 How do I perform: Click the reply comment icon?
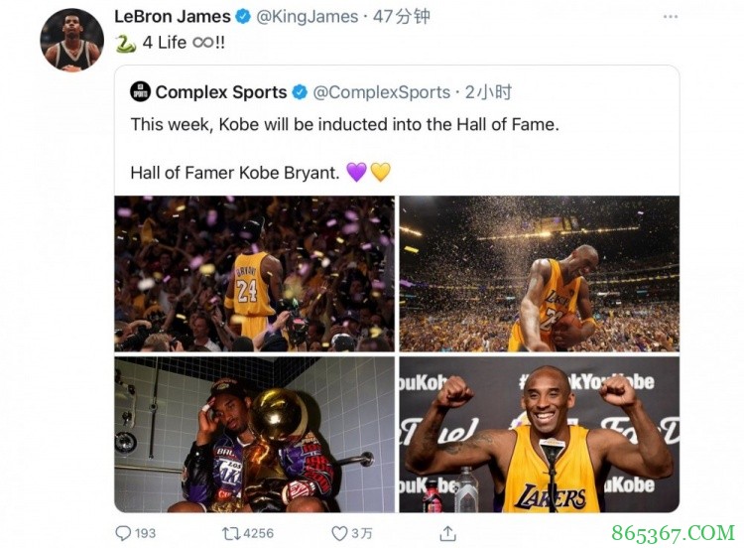coord(123,533)
